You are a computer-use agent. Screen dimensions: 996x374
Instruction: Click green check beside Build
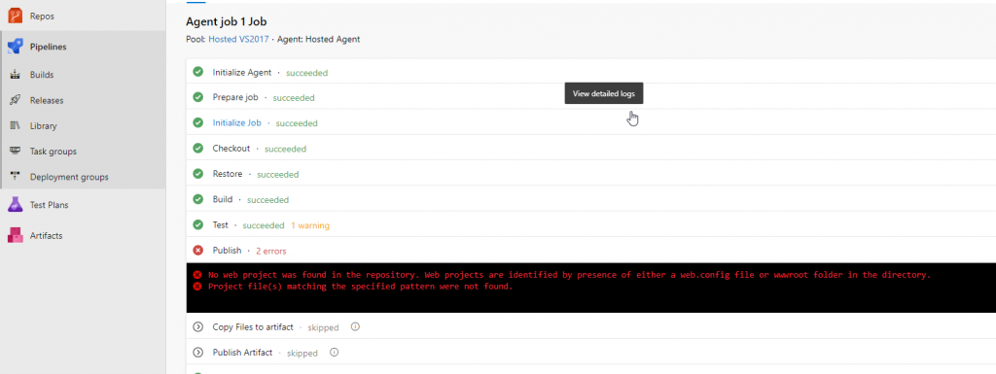click(198, 200)
